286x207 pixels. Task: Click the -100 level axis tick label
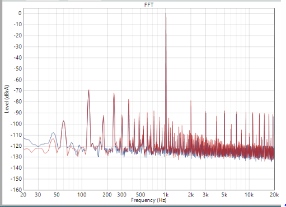(16, 124)
